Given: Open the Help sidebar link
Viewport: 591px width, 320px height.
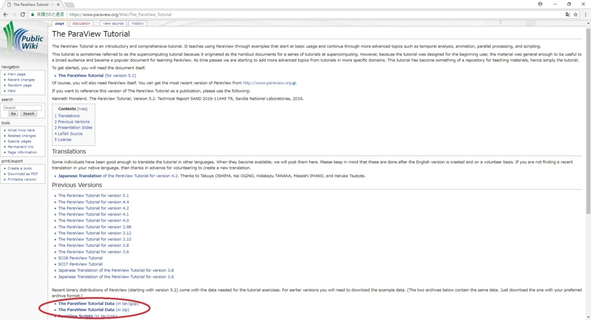Looking at the screenshot, I should click(x=12, y=91).
